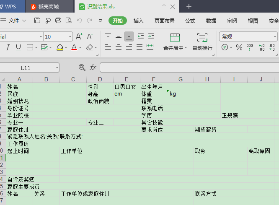
Task: Apply percent style
Action: (x=239, y=47)
